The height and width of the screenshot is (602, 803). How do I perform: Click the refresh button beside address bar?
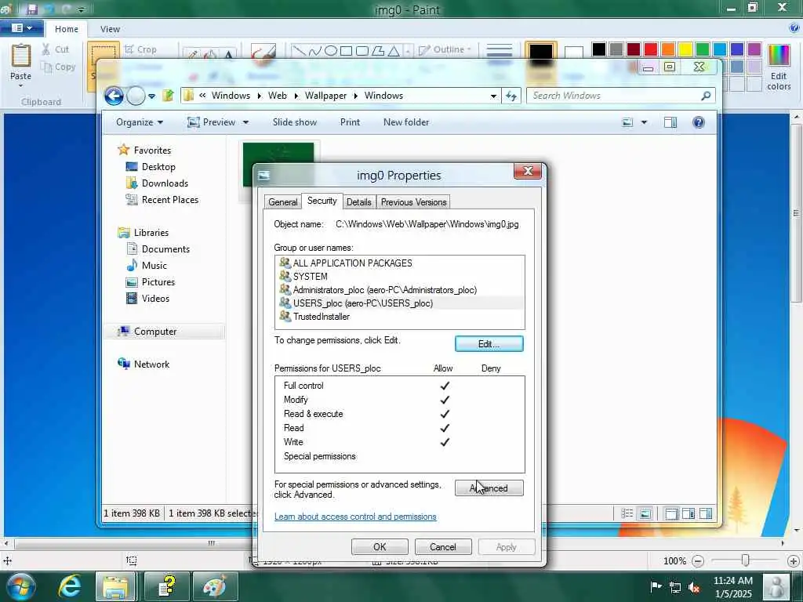(511, 96)
